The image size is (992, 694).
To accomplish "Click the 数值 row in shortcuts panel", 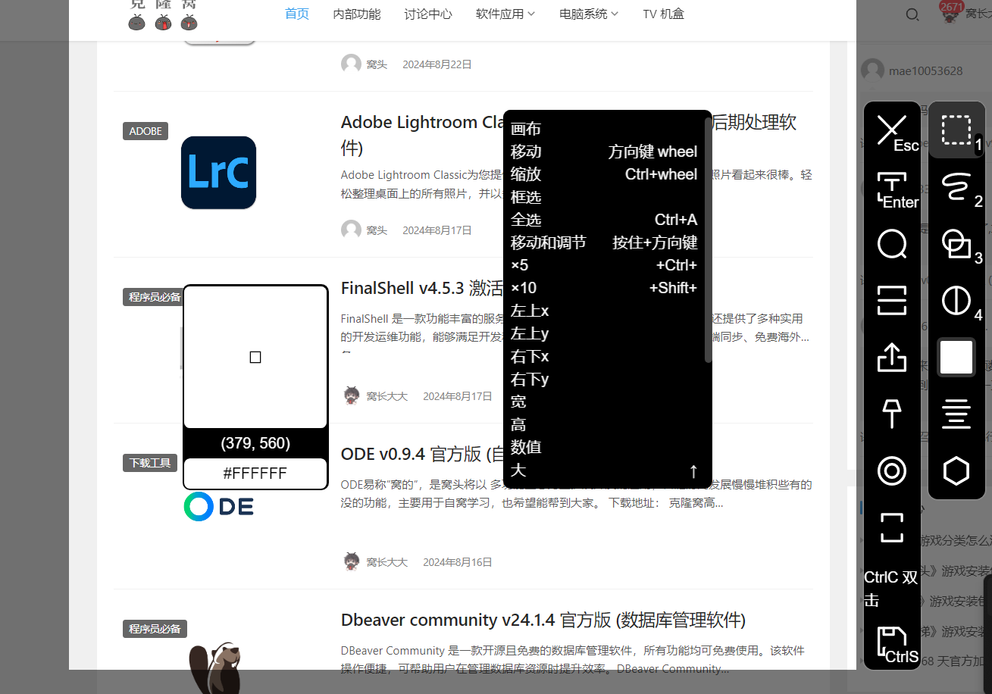I will tap(604, 447).
